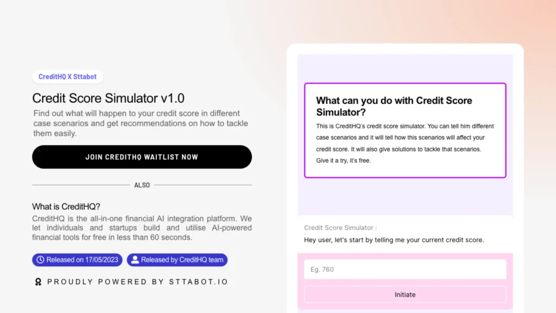Click the Credit Score Simulator : chat label
This screenshot has width=556, height=313.
point(340,228)
